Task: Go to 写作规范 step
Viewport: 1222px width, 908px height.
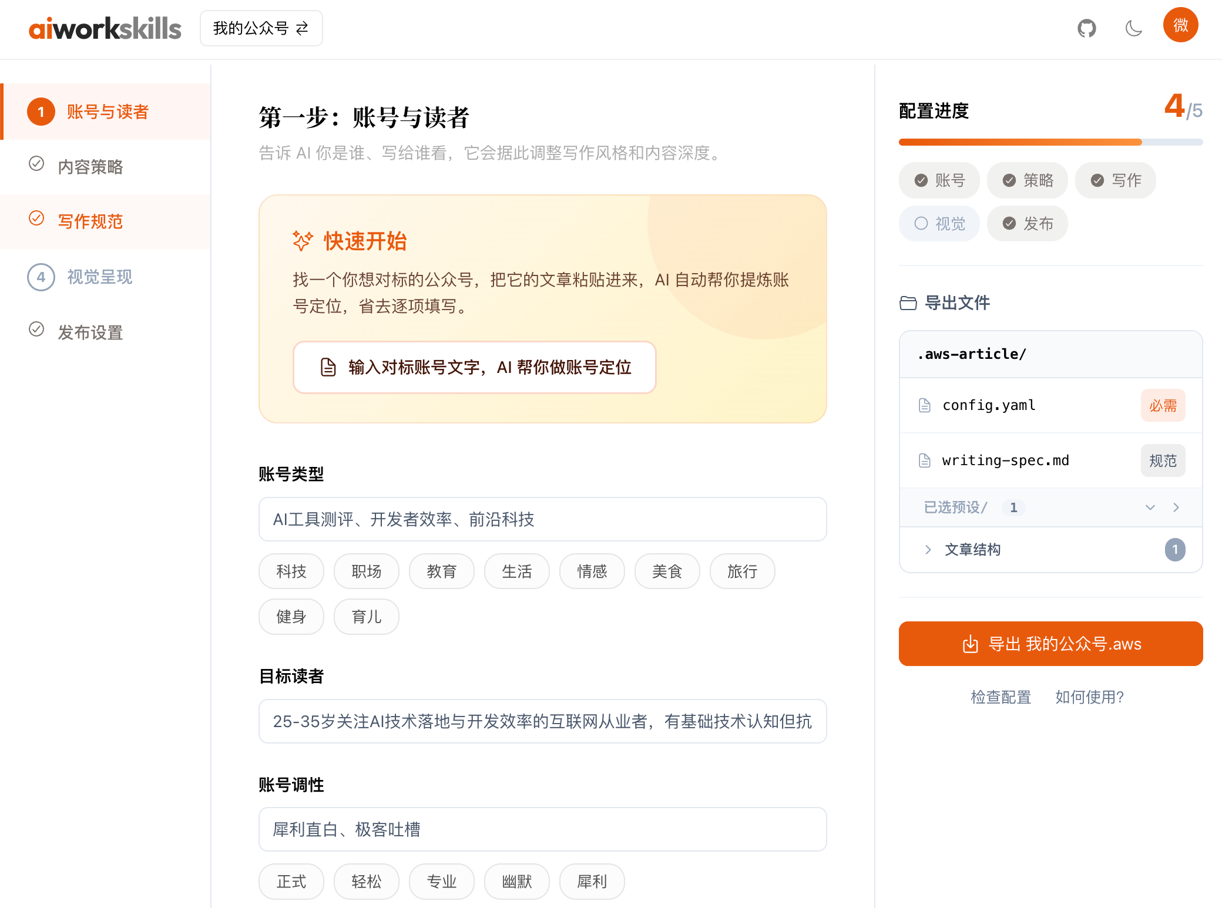Action: (x=106, y=221)
